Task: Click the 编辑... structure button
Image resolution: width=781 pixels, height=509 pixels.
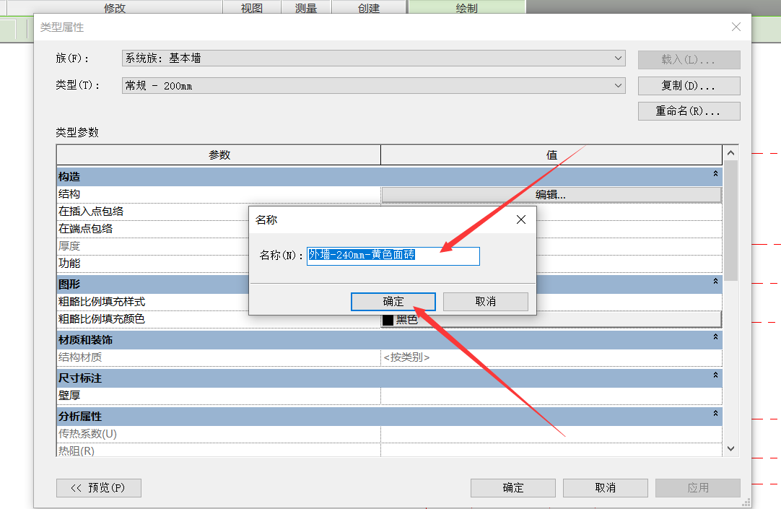Action: [551, 195]
